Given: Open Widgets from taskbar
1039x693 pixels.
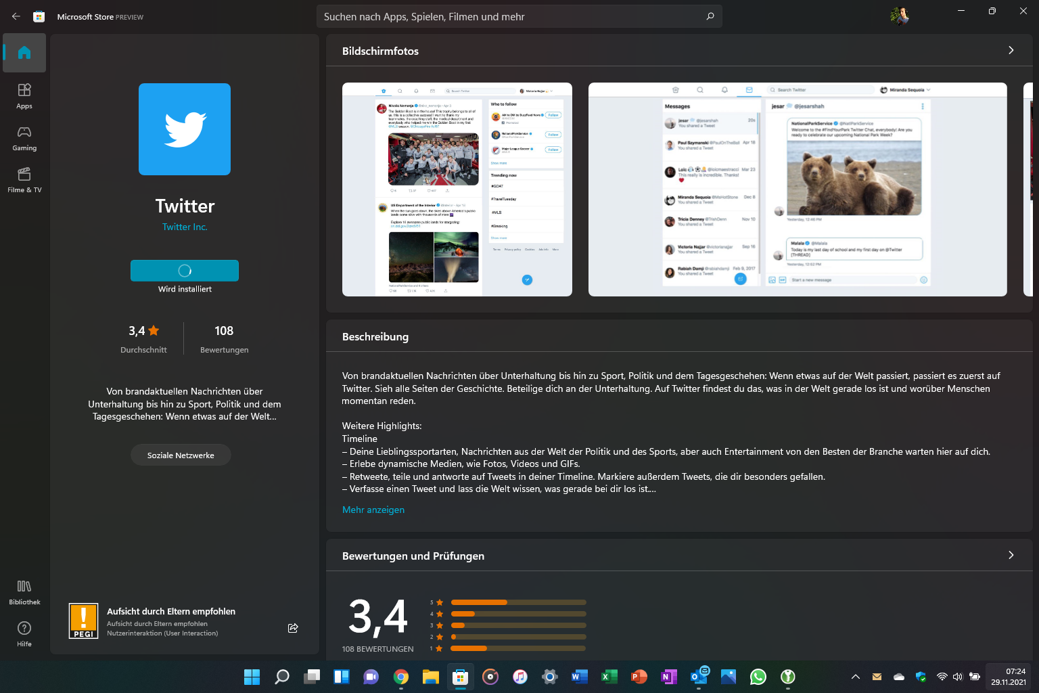Looking at the screenshot, I should [x=342, y=677].
